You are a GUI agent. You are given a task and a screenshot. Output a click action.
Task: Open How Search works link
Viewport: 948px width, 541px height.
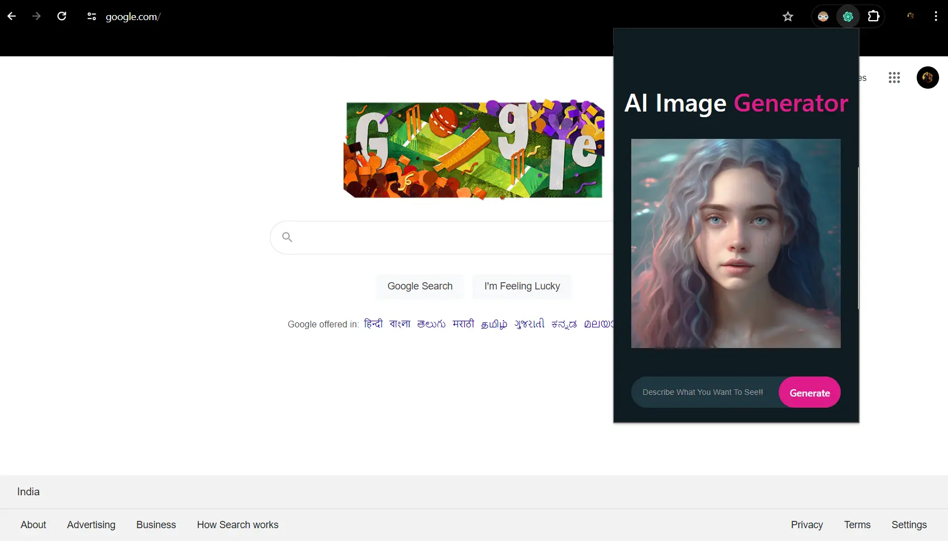(237, 525)
